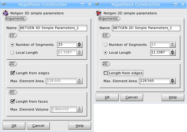Click the bird icon in the left dialog title bar
187x132 pixels.
(x=4, y=4)
